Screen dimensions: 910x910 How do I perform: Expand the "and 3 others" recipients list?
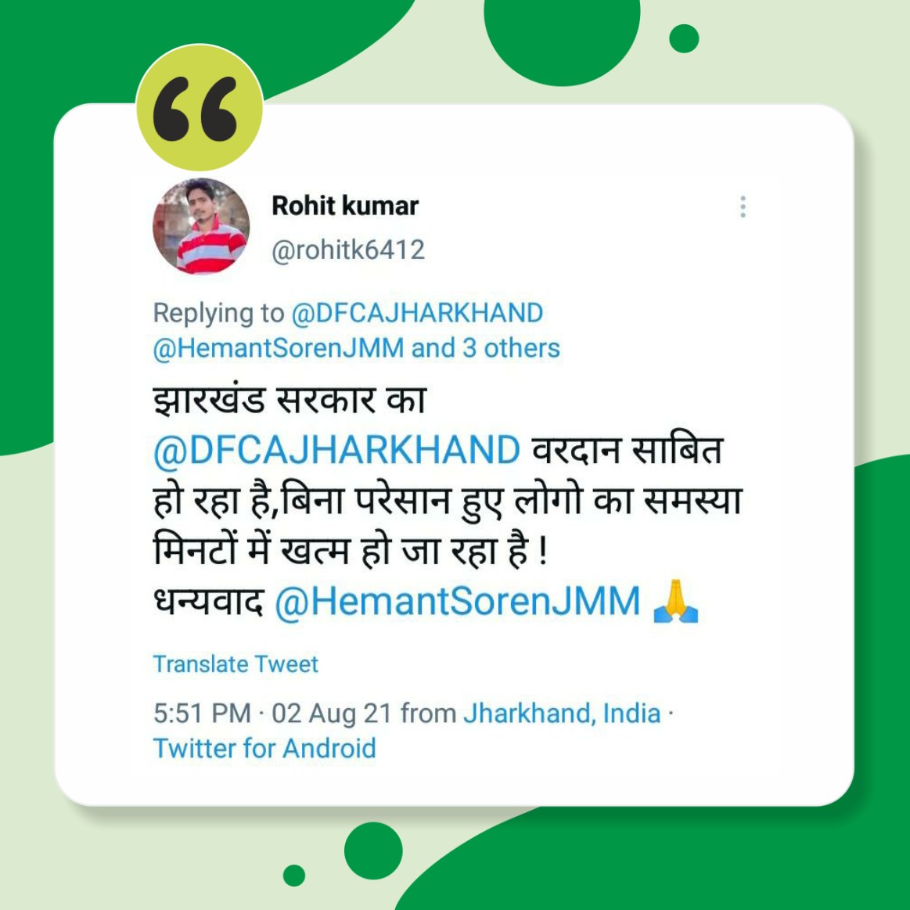coord(486,348)
